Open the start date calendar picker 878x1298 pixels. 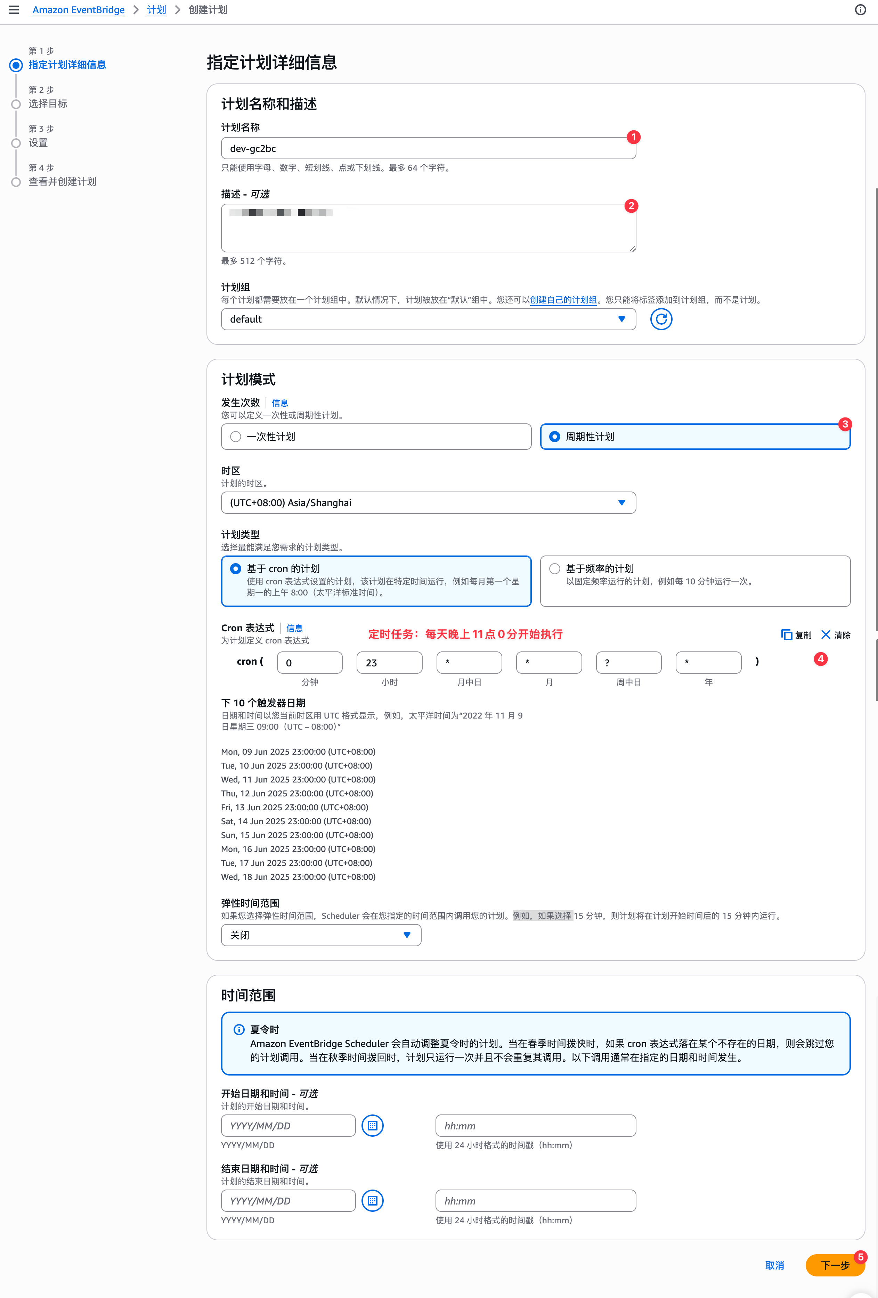tap(373, 1126)
